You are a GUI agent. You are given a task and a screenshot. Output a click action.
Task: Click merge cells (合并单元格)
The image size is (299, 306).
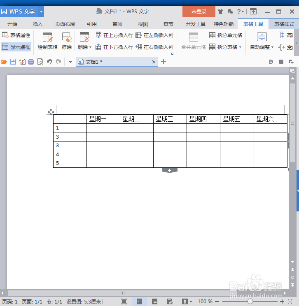(194, 41)
